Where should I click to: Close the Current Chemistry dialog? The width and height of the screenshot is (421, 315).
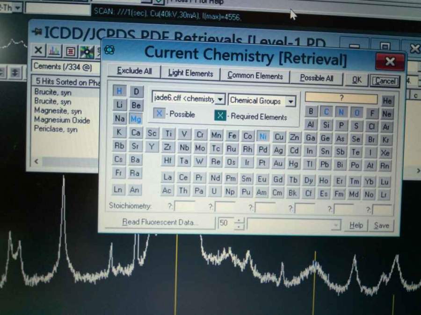(390, 61)
